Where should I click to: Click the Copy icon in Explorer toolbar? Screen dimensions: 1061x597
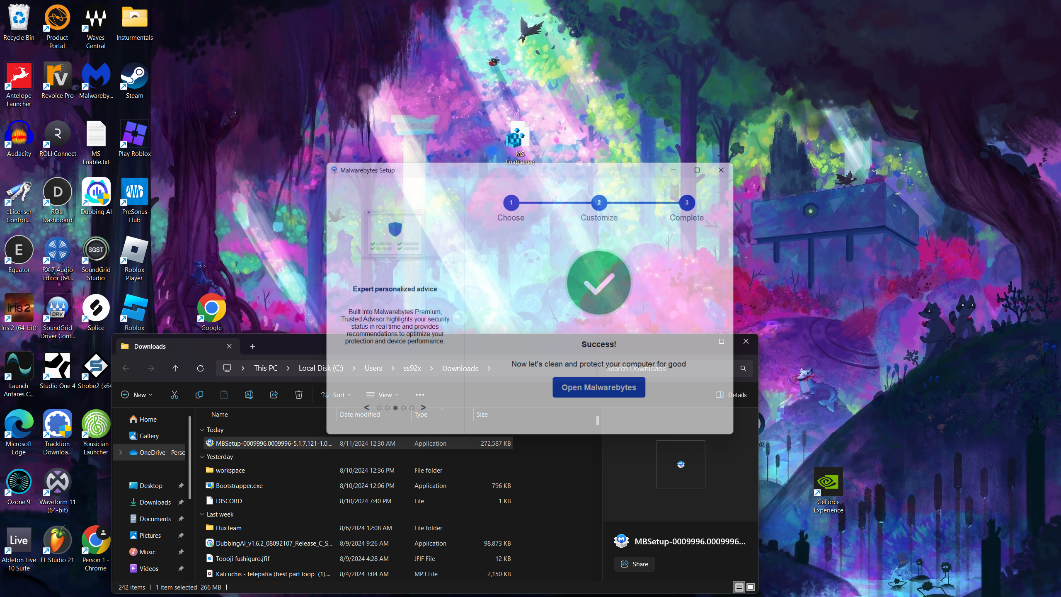click(x=199, y=395)
